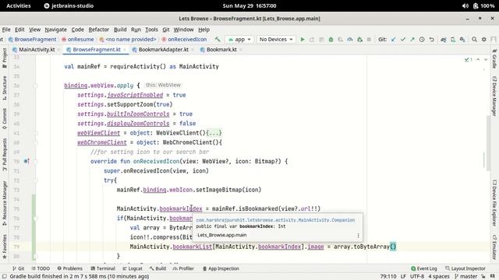Open the Pull Requests tool window
This screenshot has width=499, height=280.
click(x=5, y=155)
